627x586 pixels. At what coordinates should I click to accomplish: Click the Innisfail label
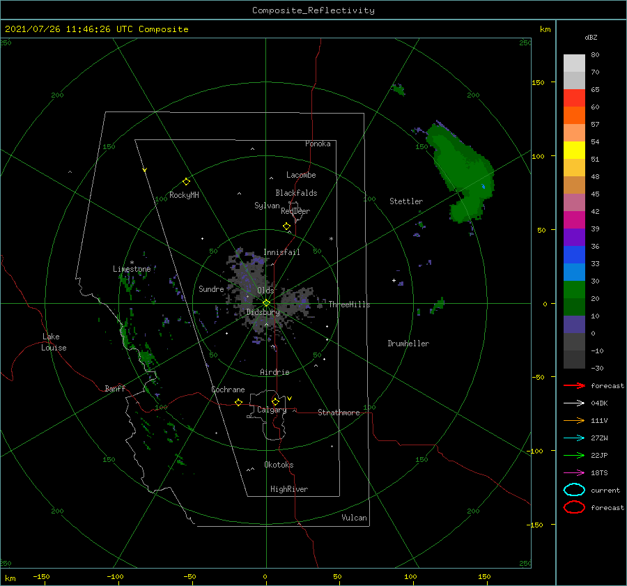pos(281,252)
